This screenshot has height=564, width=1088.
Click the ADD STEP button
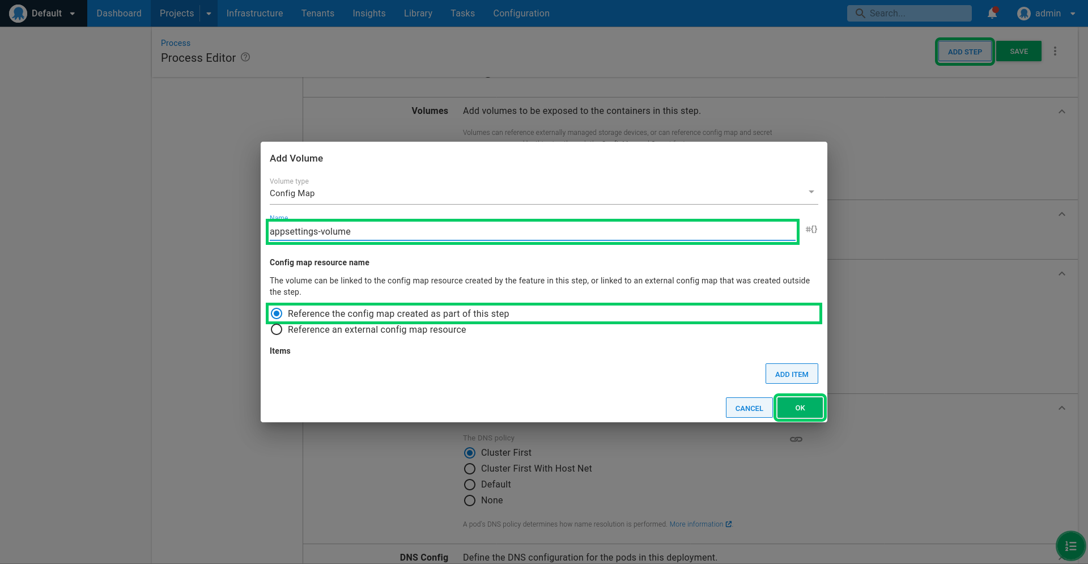[x=964, y=52]
